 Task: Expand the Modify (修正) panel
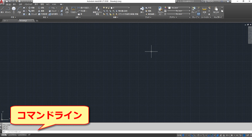[45, 17]
